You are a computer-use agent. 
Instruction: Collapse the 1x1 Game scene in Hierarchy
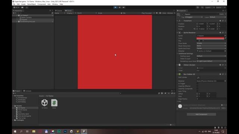(x=17, y=15)
